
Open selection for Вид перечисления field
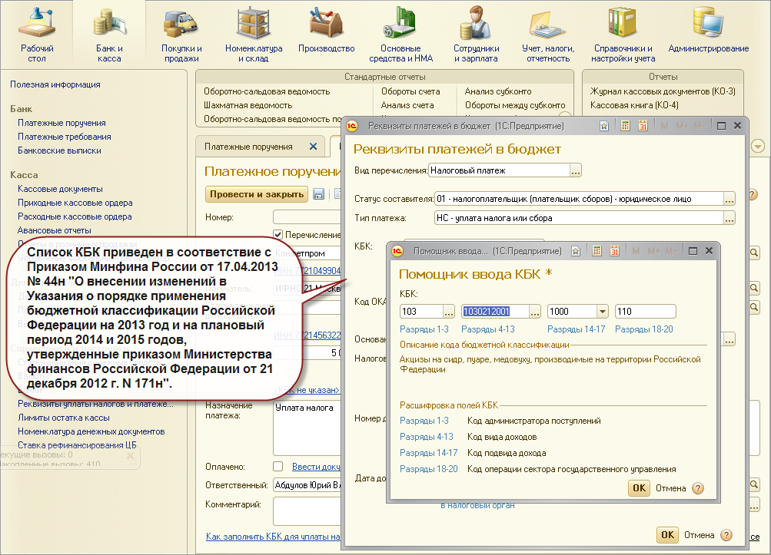[576, 171]
